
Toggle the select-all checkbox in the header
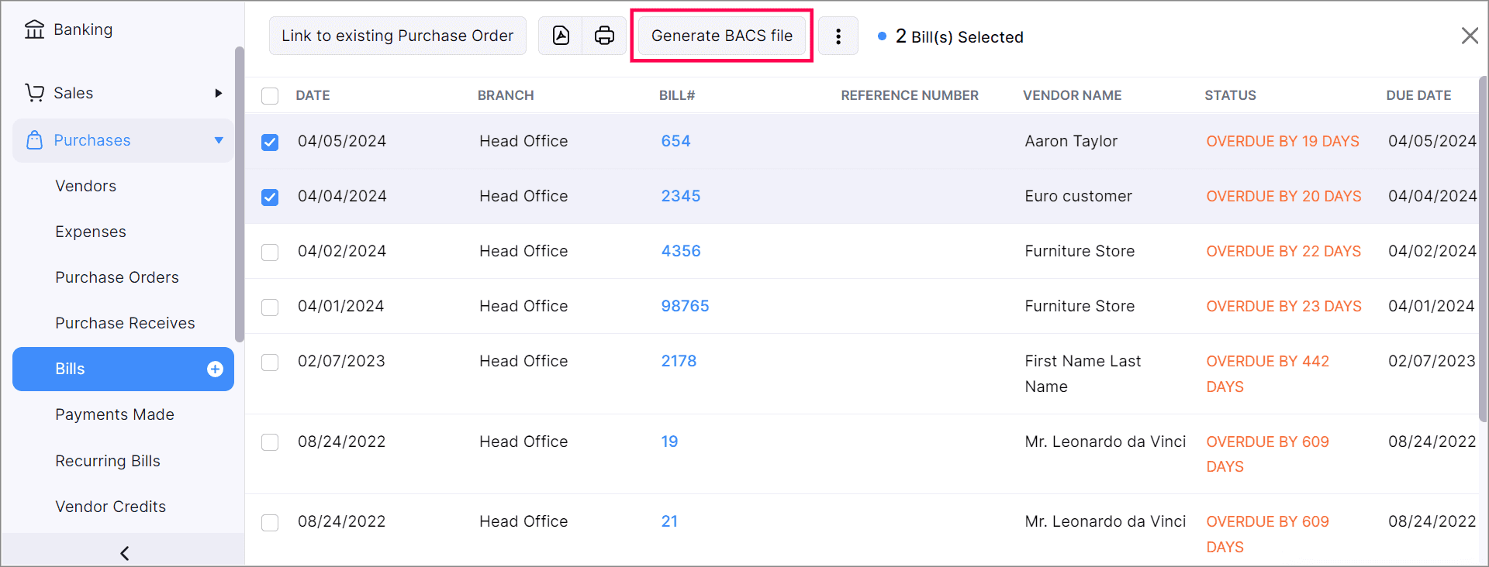[x=270, y=96]
